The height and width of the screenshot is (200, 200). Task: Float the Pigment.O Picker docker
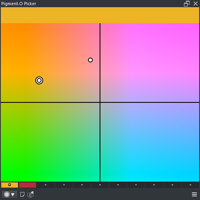(187, 4)
